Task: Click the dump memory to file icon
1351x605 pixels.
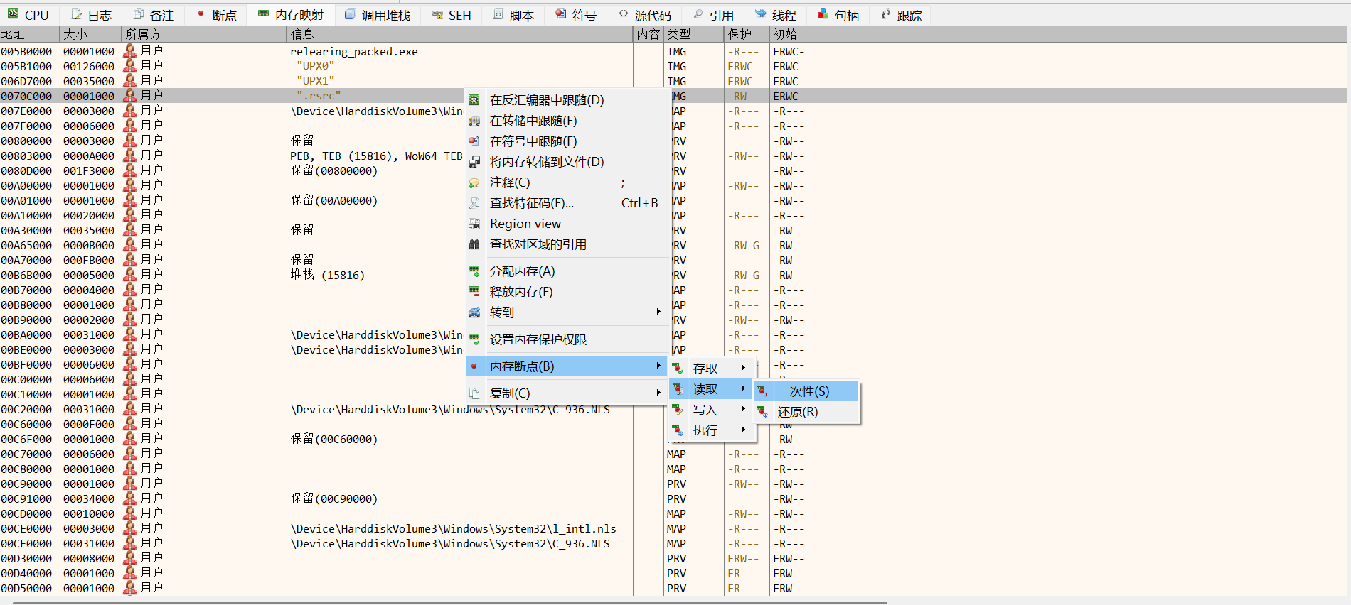Action: tap(474, 162)
